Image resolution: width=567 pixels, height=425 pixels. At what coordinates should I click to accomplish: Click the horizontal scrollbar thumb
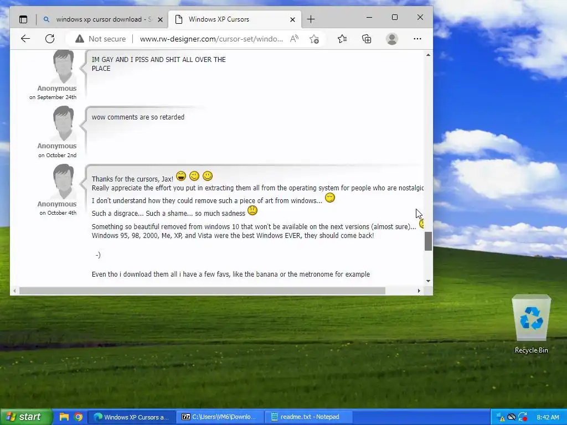pos(202,291)
